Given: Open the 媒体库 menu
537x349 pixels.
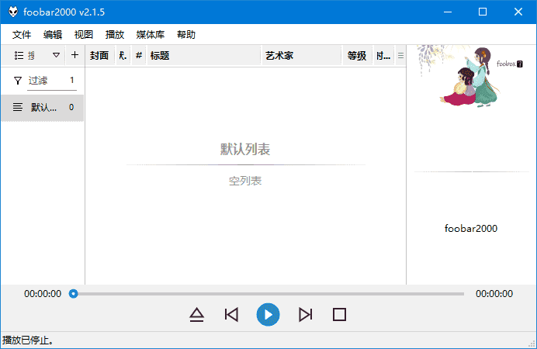Looking at the screenshot, I should coord(150,34).
